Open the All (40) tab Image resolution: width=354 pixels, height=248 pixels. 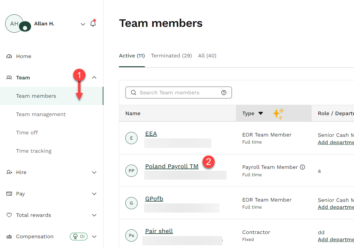pos(207,56)
